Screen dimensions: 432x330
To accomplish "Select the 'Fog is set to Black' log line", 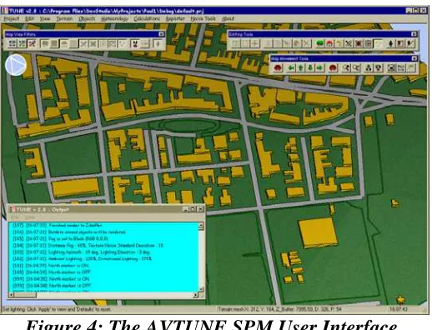I will pyautogui.click(x=60, y=238).
